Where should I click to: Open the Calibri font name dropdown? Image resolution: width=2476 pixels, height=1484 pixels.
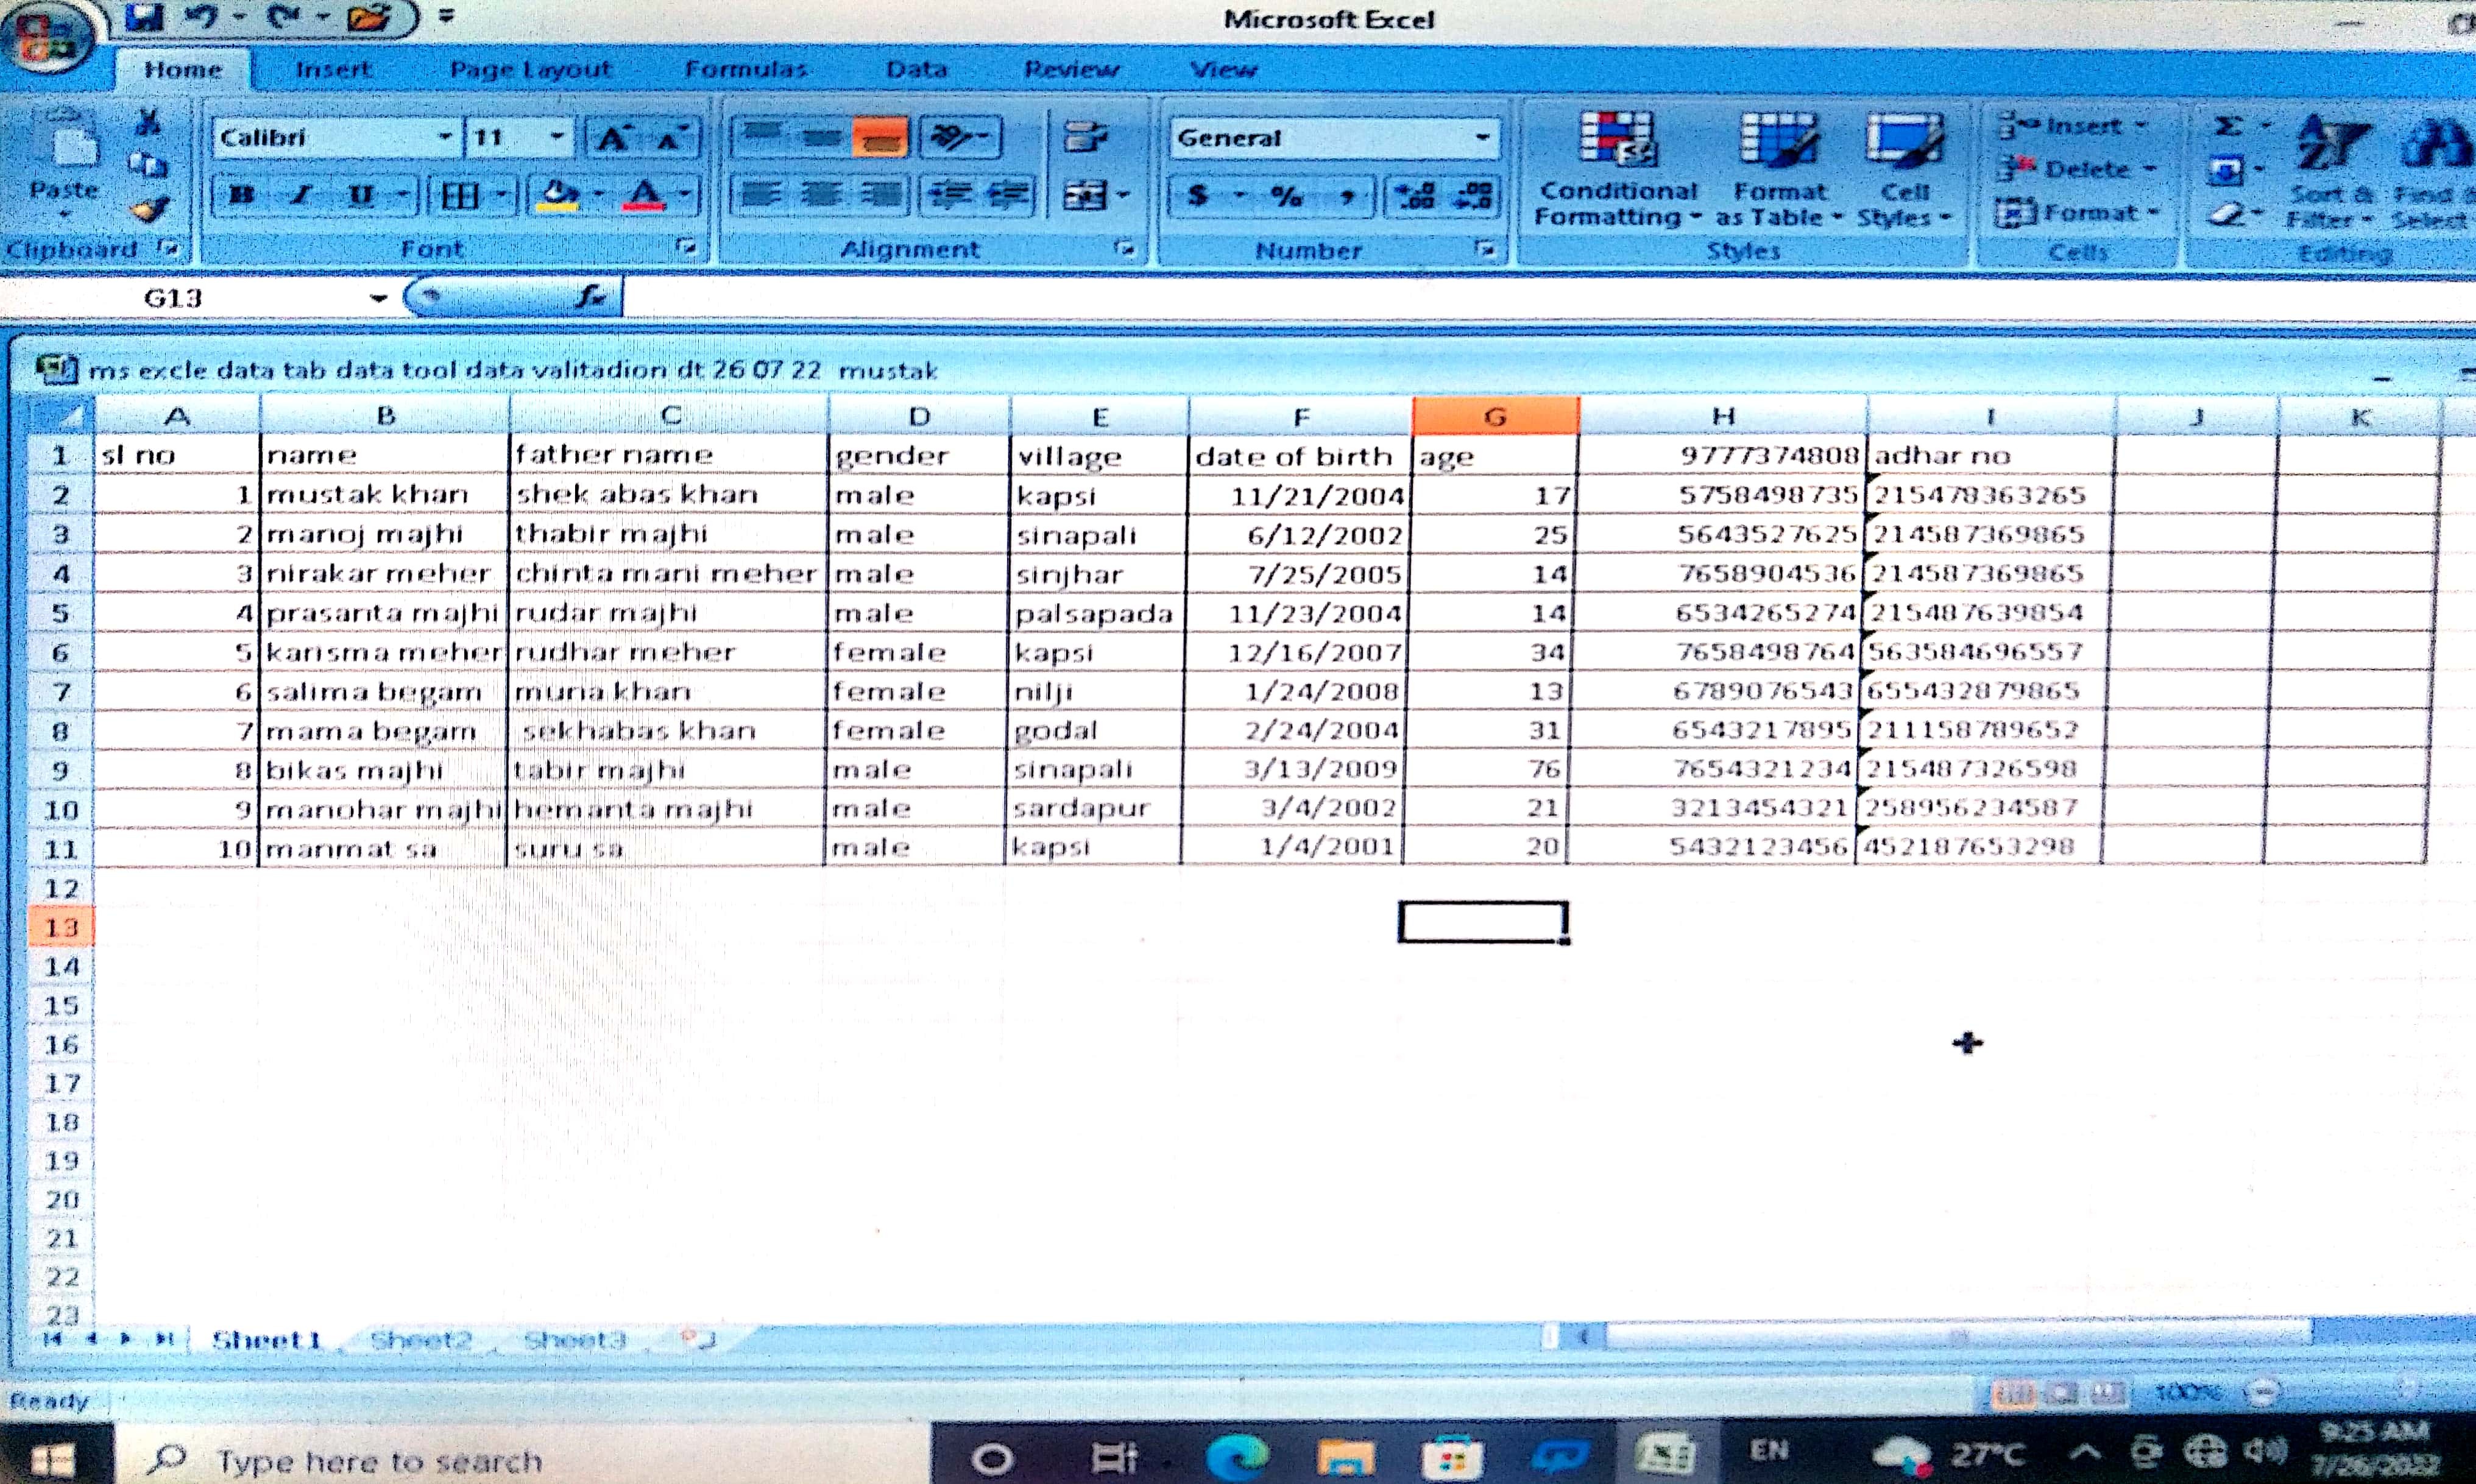coord(444,137)
